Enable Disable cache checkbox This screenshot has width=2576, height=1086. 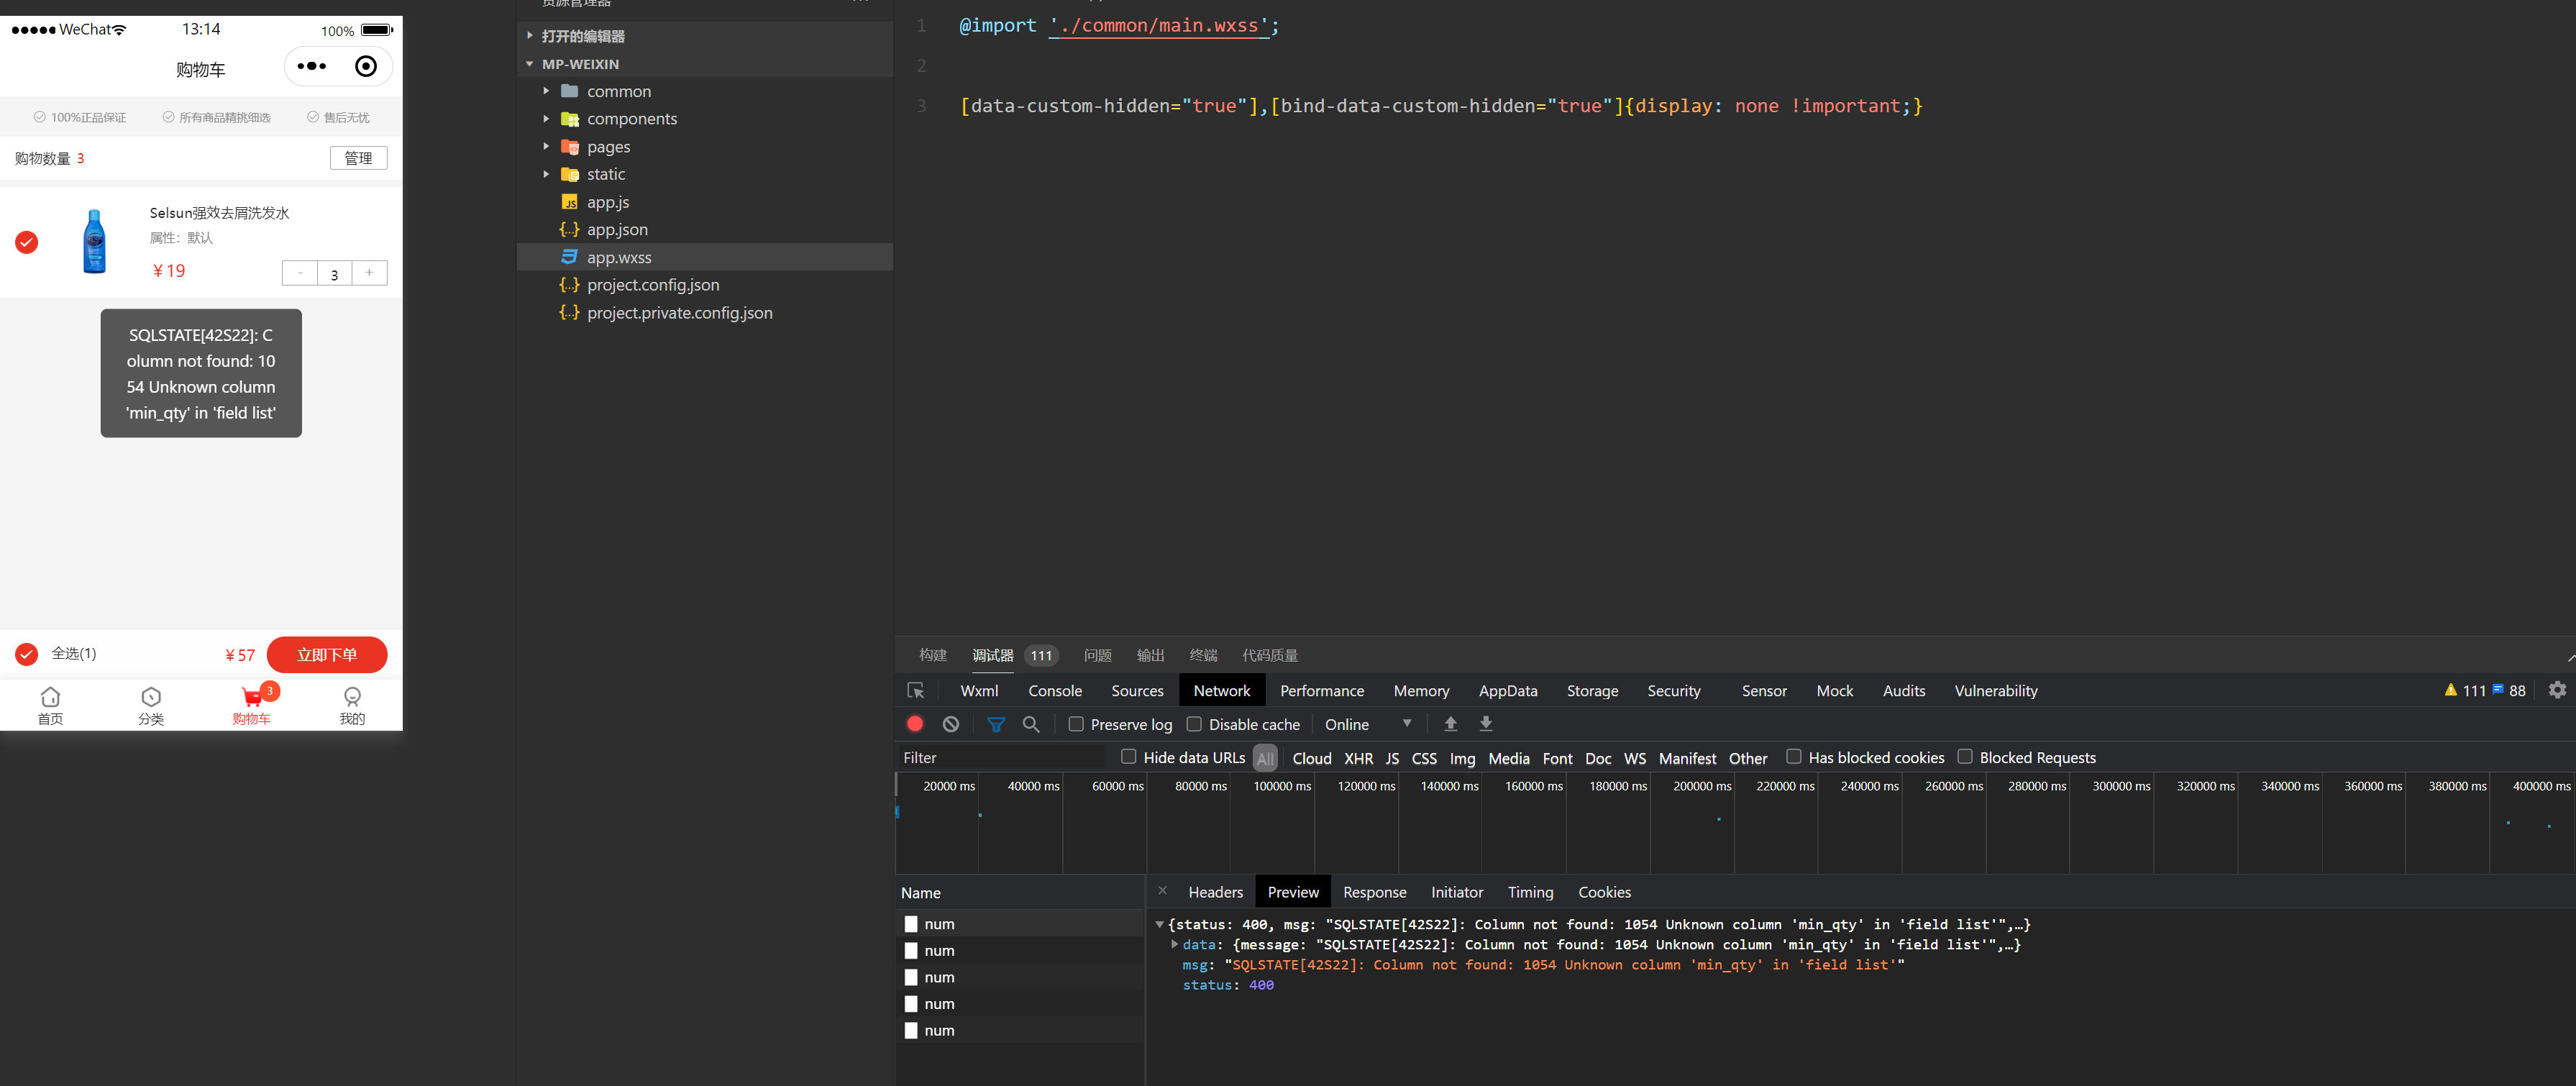[1194, 724]
